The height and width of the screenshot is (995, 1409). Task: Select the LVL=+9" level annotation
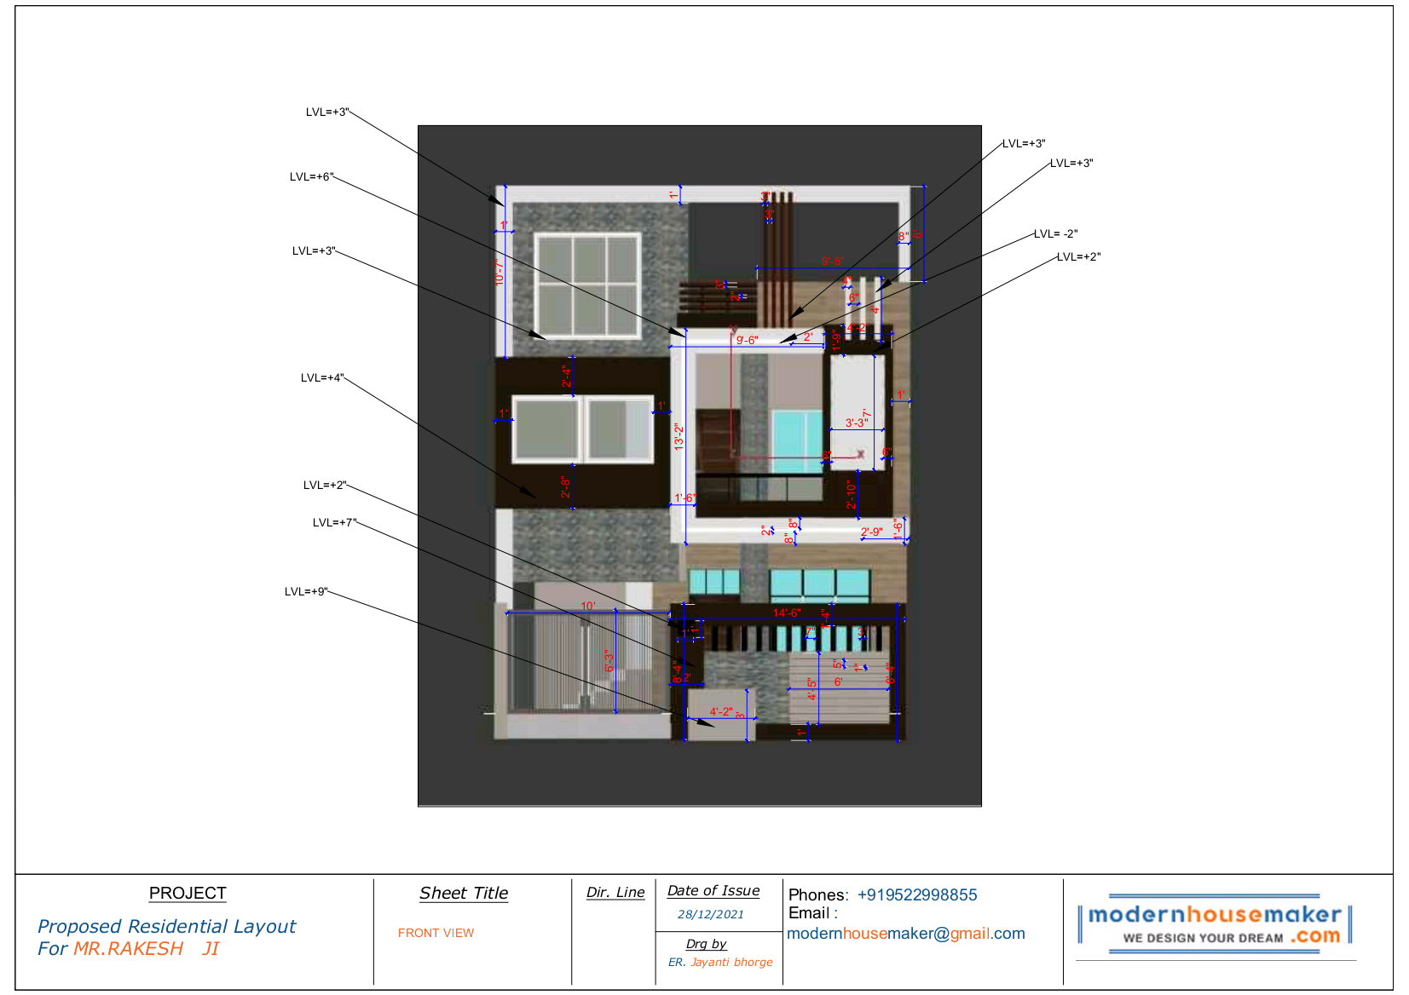[x=307, y=592]
